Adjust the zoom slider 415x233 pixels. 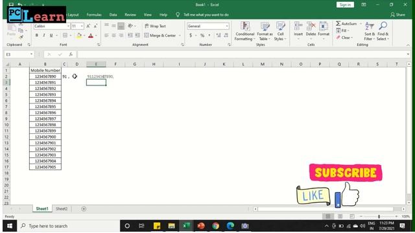pyautogui.click(x=379, y=216)
